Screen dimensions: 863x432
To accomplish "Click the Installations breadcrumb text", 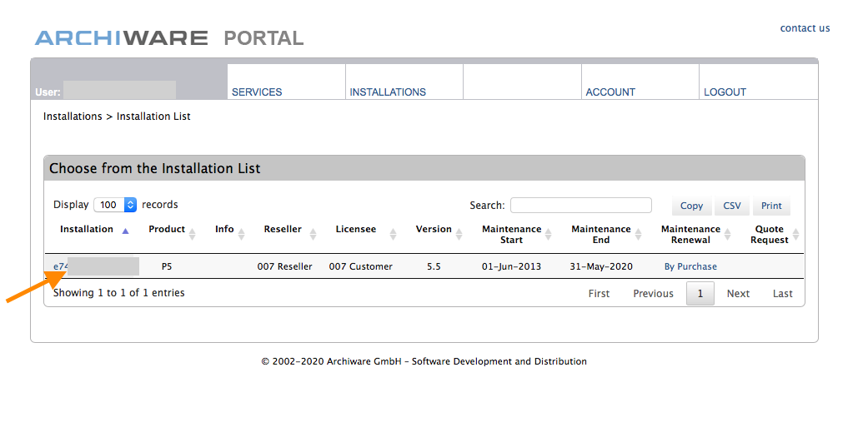I will tap(73, 117).
